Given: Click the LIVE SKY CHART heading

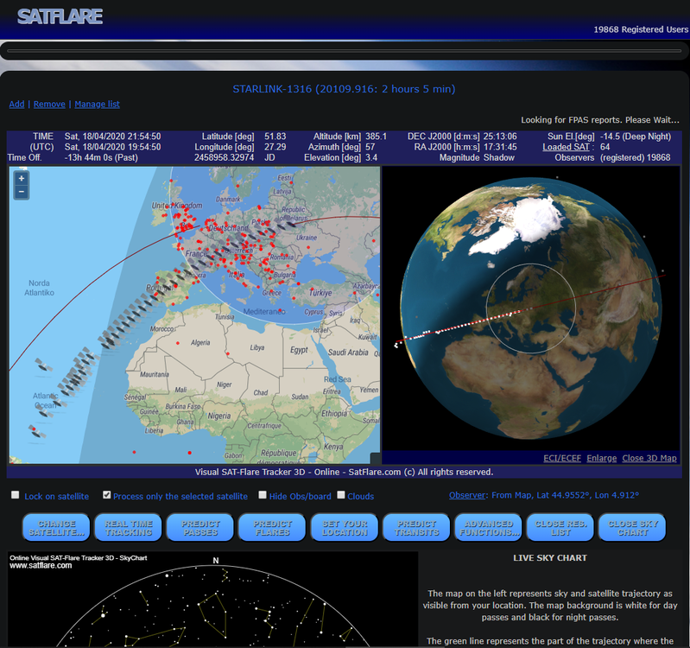Looking at the screenshot, I should [x=550, y=558].
